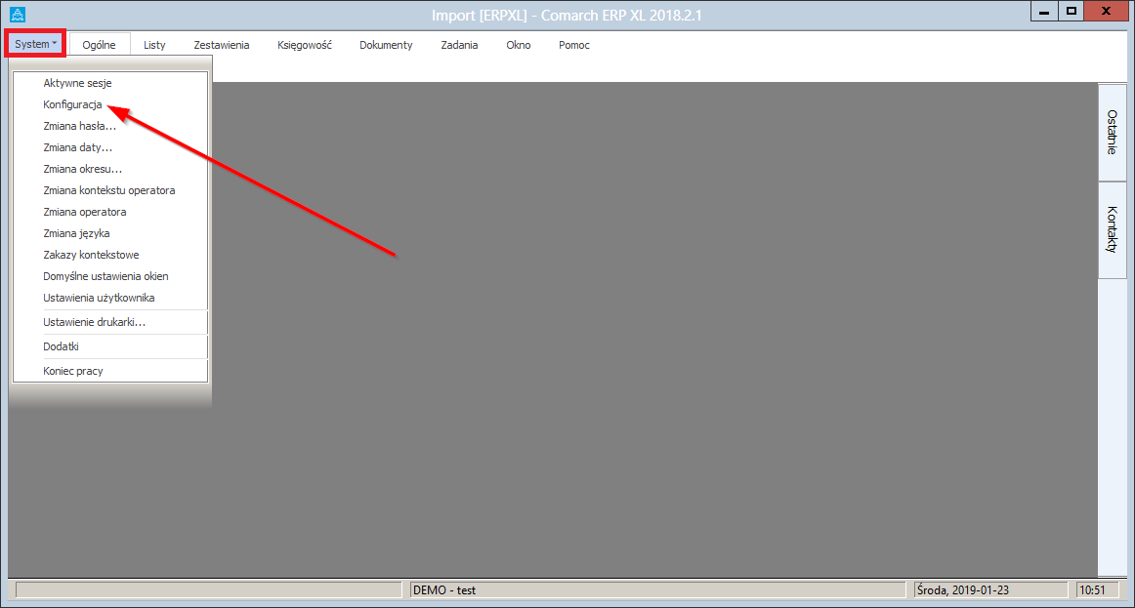Open Zmiana kontekstu operatora
The image size is (1135, 608).
(x=108, y=190)
